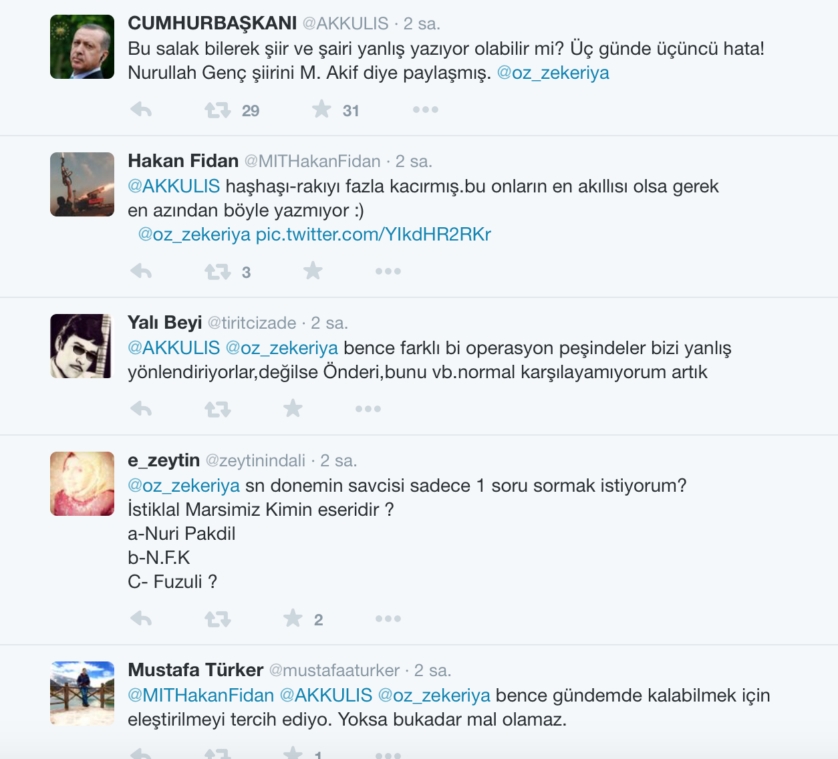Star Yalı Beyi's tweet as favorite
This screenshot has width=838, height=759.
pos(293,408)
